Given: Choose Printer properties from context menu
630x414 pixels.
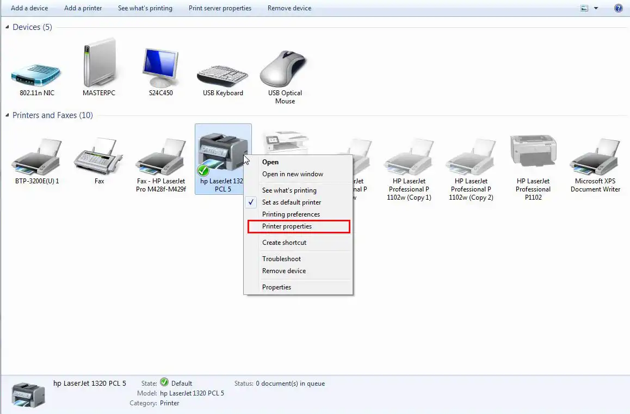Looking at the screenshot, I should click(x=287, y=226).
